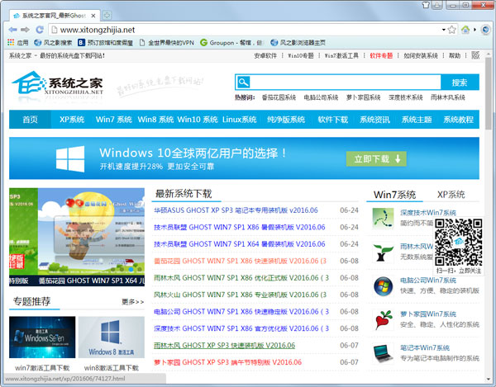Select 首页 in navigation bar

point(30,120)
